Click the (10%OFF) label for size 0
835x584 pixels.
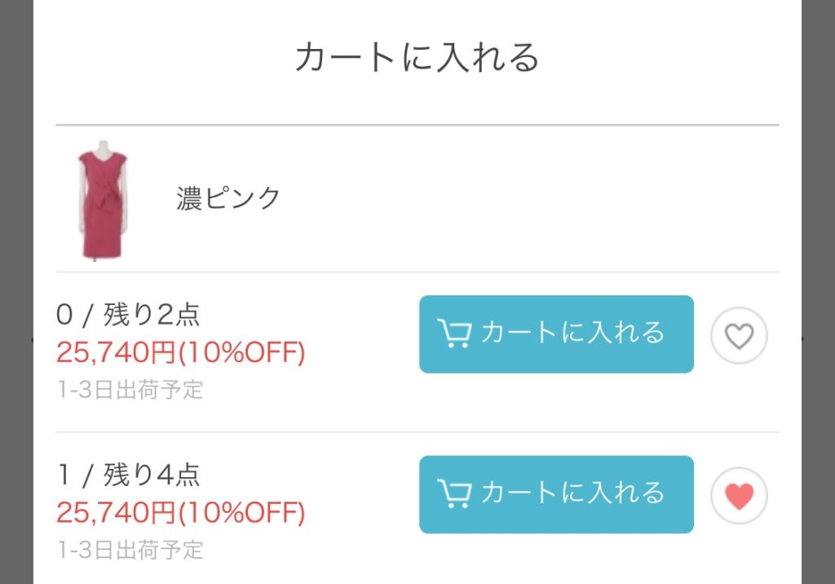click(x=241, y=352)
